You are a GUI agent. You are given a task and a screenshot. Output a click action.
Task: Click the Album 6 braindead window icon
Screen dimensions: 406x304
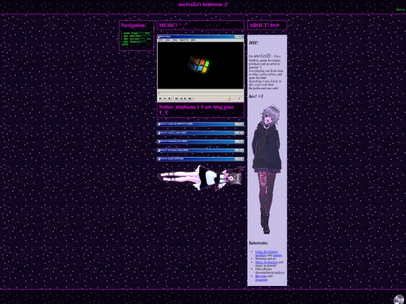point(159,142)
